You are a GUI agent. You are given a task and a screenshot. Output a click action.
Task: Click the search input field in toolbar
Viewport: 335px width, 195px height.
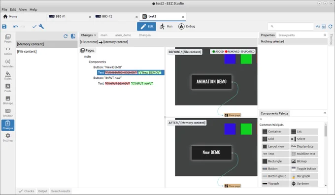click(291, 27)
